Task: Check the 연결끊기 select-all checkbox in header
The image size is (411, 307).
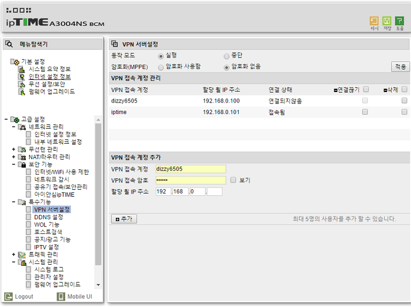Action: [x=366, y=89]
